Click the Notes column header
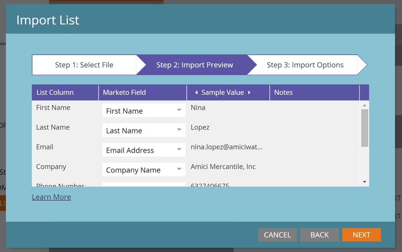 tap(284, 92)
